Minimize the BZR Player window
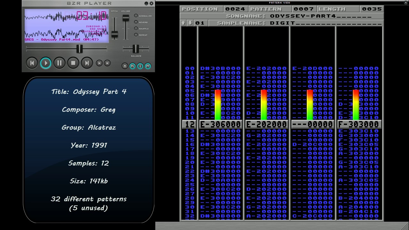Viewport: 409px width, 230px height. [146, 4]
